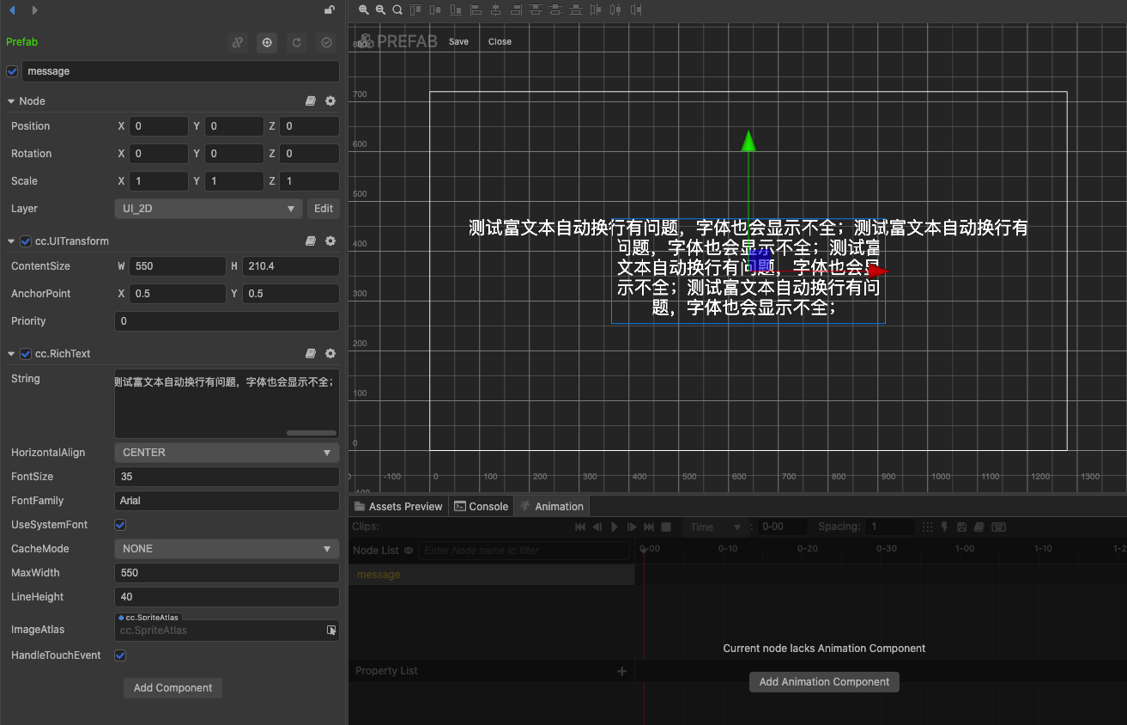Open the cc.UITransform gear menu

[x=330, y=241]
